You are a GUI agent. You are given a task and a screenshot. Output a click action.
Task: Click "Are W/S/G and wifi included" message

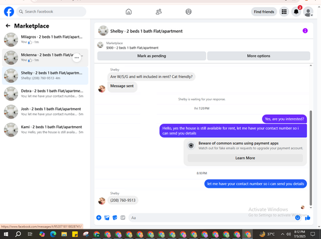pyautogui.click(x=152, y=76)
